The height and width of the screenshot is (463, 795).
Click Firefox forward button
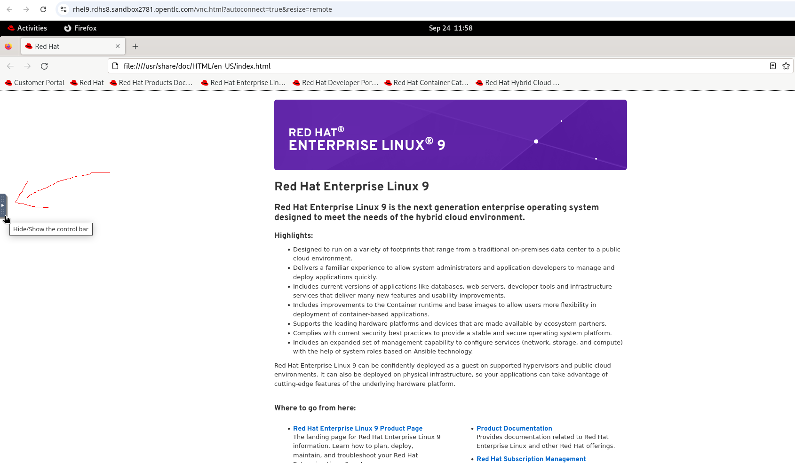27,66
